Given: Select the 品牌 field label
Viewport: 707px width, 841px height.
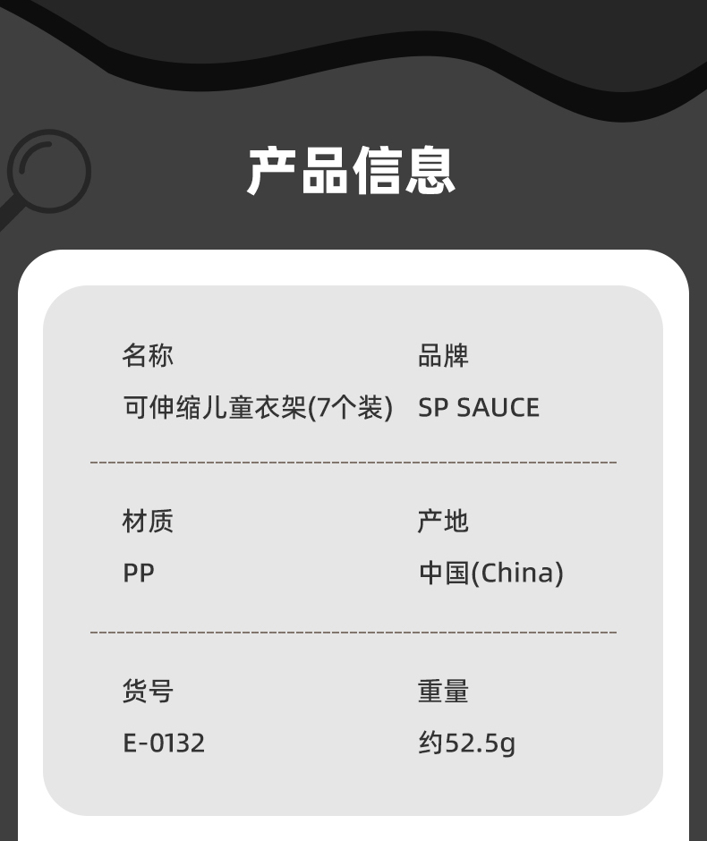Looking at the screenshot, I should point(443,355).
